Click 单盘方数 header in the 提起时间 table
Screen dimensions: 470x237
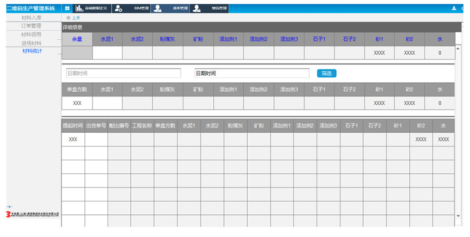(165, 126)
